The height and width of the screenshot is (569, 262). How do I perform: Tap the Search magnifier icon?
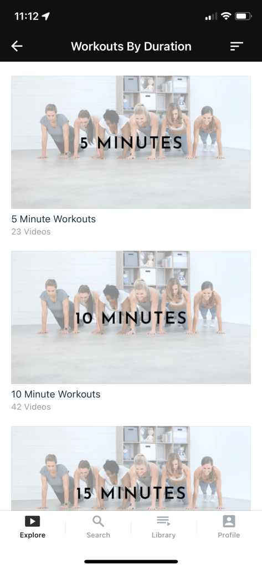click(98, 521)
